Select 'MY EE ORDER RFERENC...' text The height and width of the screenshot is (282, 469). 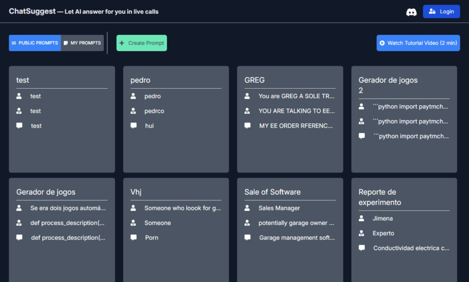pyautogui.click(x=296, y=126)
